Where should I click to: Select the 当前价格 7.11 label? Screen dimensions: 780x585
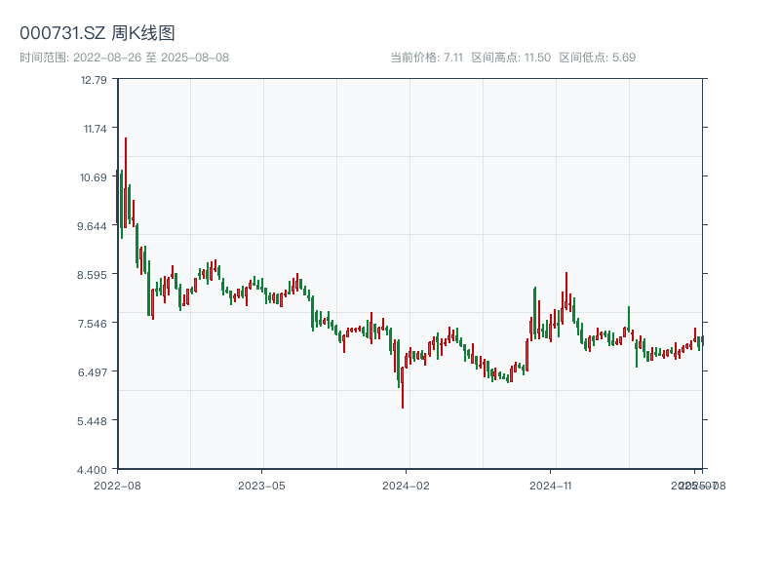click(x=426, y=58)
